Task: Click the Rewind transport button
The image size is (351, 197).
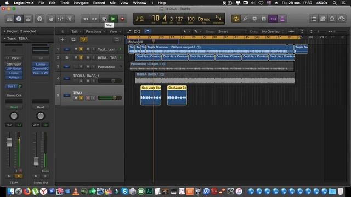Action: pyautogui.click(x=86, y=19)
